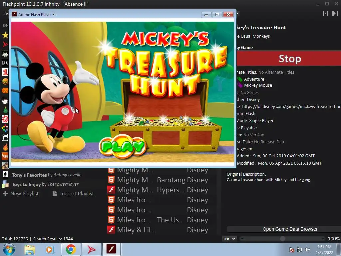Open File Explorer from taskbar
This screenshot has width=341, height=256.
pos(30,249)
